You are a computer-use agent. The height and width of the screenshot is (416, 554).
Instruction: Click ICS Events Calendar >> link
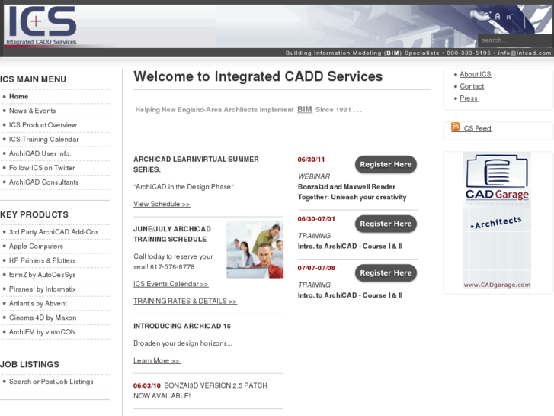pyautogui.click(x=171, y=284)
